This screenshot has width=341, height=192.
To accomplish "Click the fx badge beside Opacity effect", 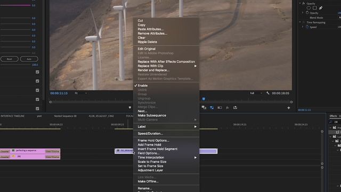I will pos(304,4).
